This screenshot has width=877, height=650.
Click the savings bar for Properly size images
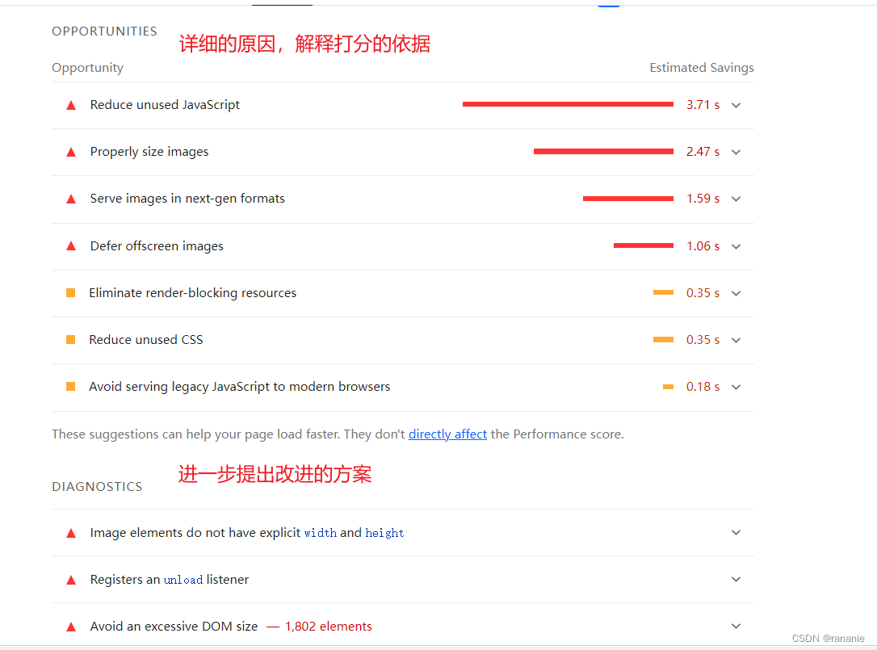(x=603, y=151)
